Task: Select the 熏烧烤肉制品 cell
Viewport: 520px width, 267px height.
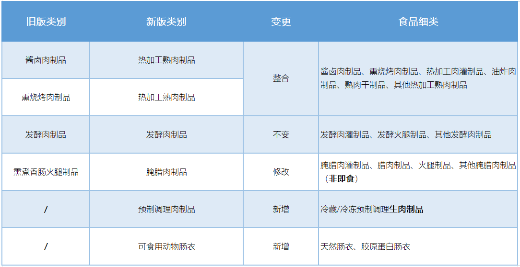Action: coord(46,98)
